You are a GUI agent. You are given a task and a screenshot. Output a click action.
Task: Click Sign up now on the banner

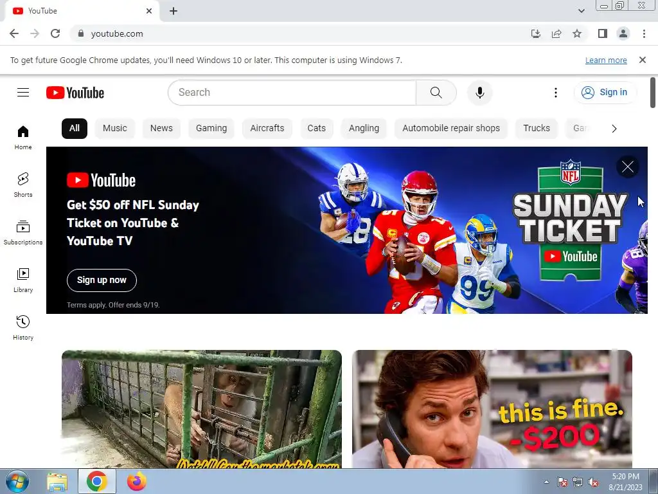pos(102,280)
